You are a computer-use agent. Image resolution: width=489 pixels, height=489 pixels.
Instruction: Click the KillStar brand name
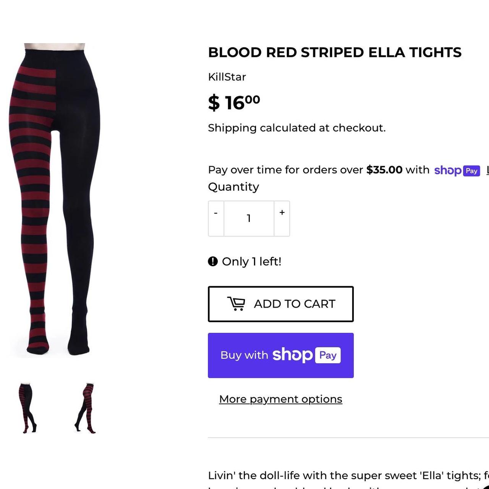pos(227,77)
